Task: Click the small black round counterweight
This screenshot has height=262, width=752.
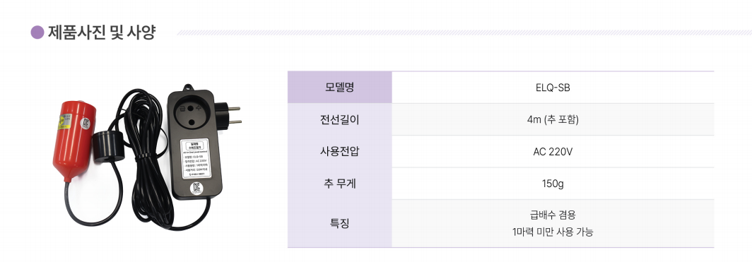Action: click(108, 146)
